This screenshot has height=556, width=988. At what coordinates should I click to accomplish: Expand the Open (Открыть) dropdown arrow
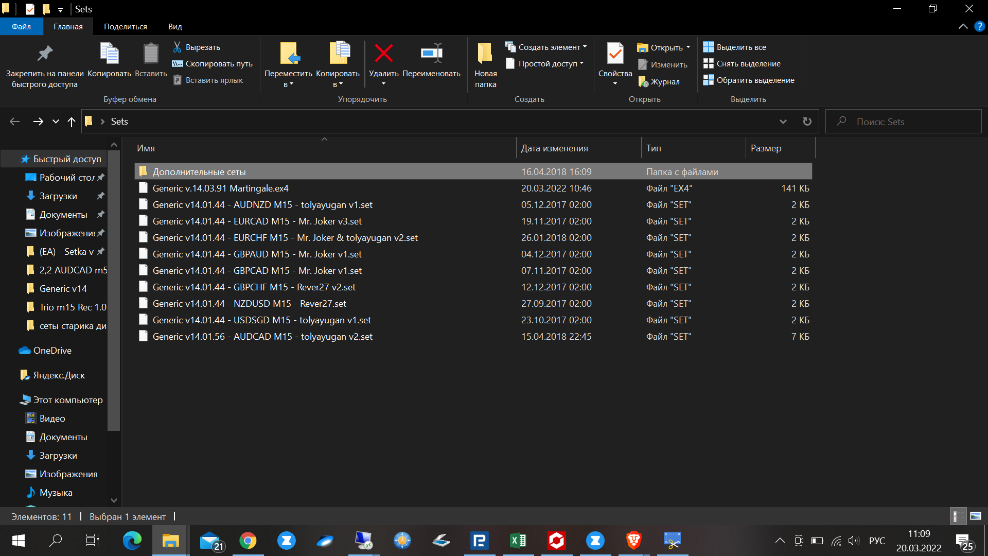(688, 47)
